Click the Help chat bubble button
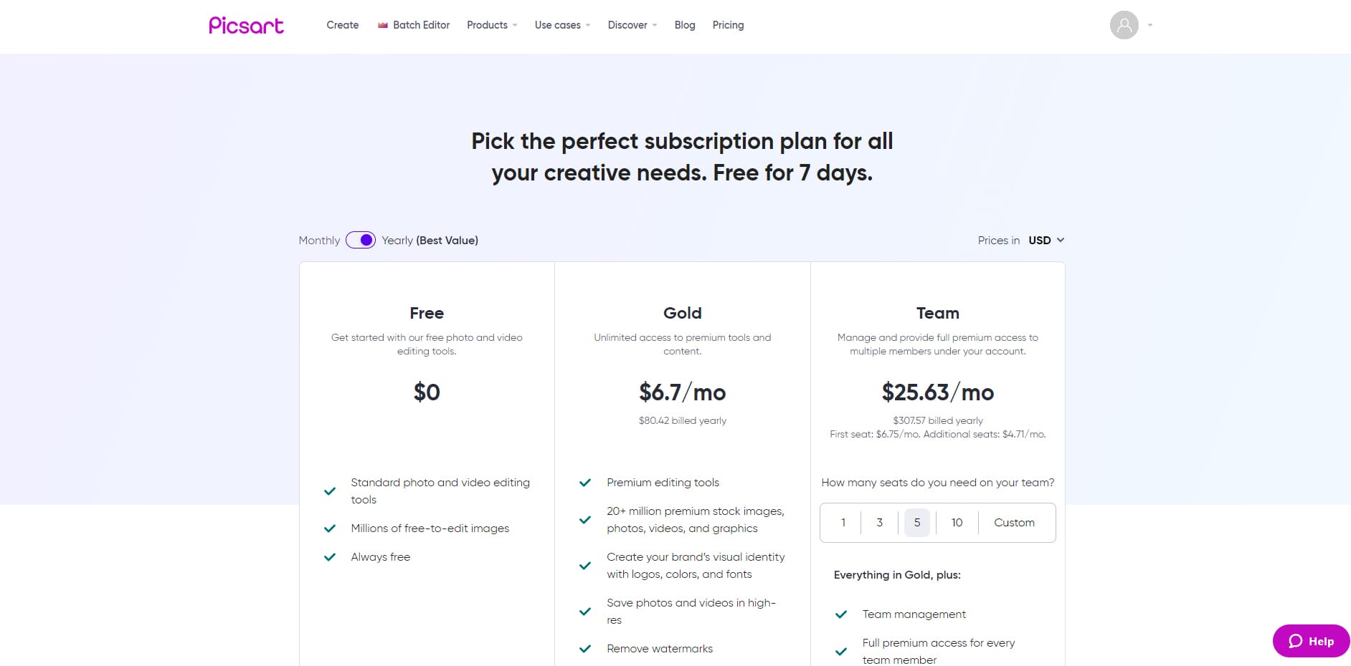Image resolution: width=1351 pixels, height=666 pixels. coord(1311,641)
